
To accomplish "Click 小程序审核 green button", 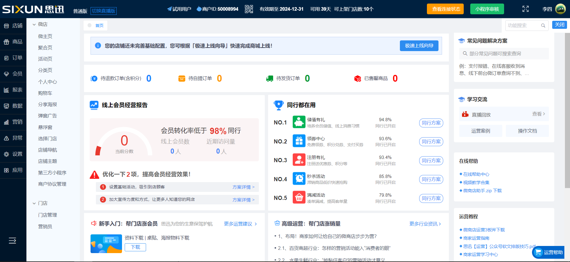I will [x=487, y=9].
